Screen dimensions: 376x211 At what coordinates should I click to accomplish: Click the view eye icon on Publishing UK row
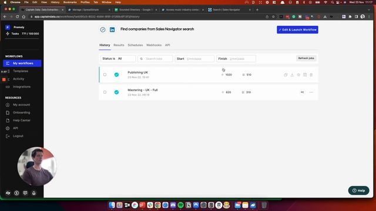[x=298, y=75]
